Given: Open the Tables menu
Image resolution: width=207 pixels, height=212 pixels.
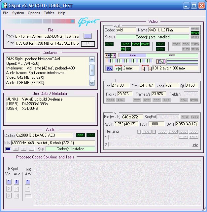Looking at the screenshot, I should [x=49, y=13].
